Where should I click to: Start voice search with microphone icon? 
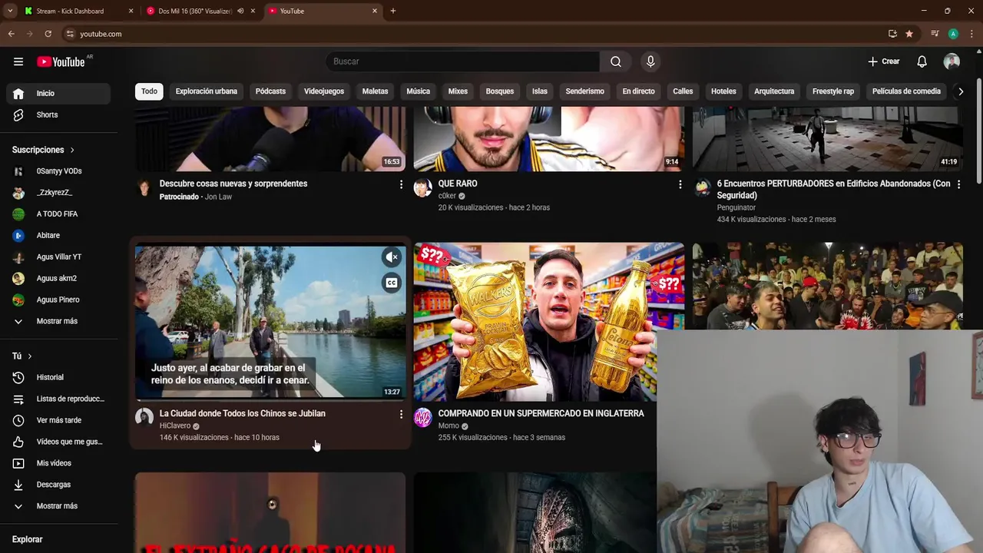[650, 61]
